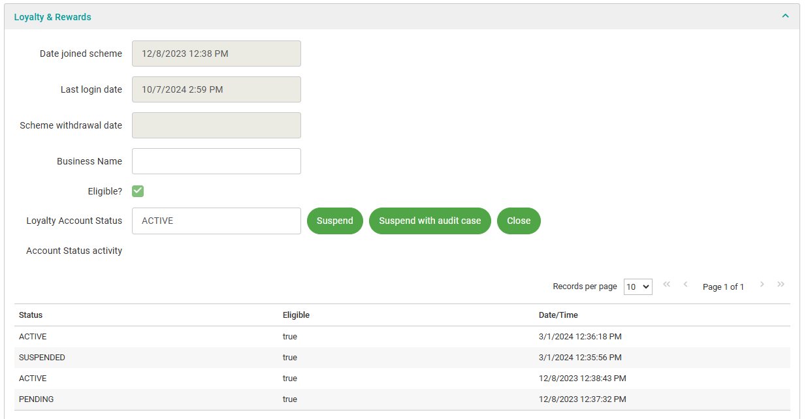808x419 pixels.
Task: Go to next page arrow icon
Action: (x=762, y=285)
